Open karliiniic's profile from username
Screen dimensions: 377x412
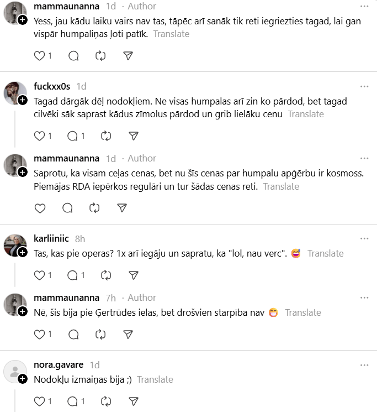pyautogui.click(x=51, y=238)
